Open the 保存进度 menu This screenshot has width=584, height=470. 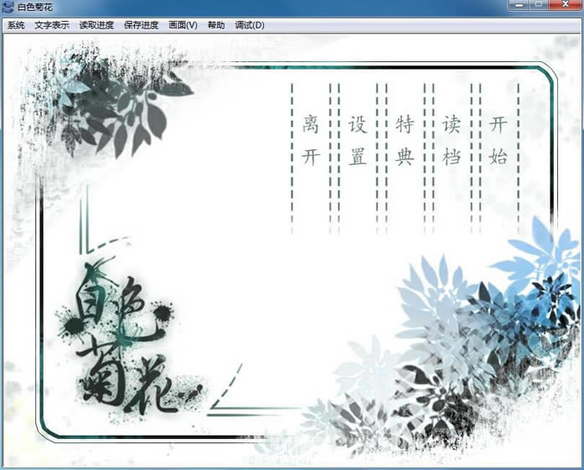coord(141,25)
